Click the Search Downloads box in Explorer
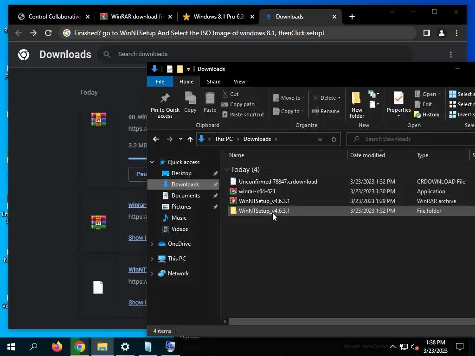Viewport: 475px width, 356px height. pyautogui.click(x=411, y=139)
